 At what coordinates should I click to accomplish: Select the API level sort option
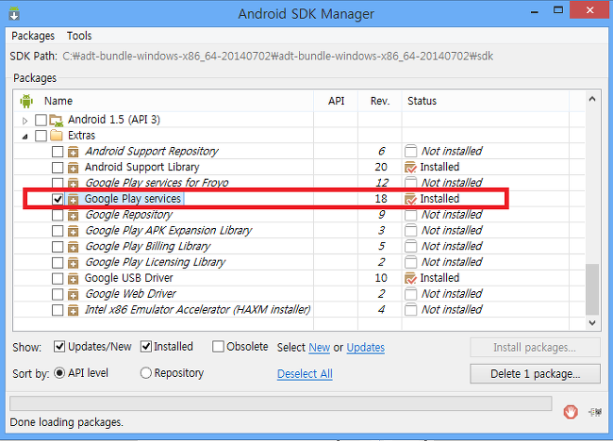coord(59,373)
